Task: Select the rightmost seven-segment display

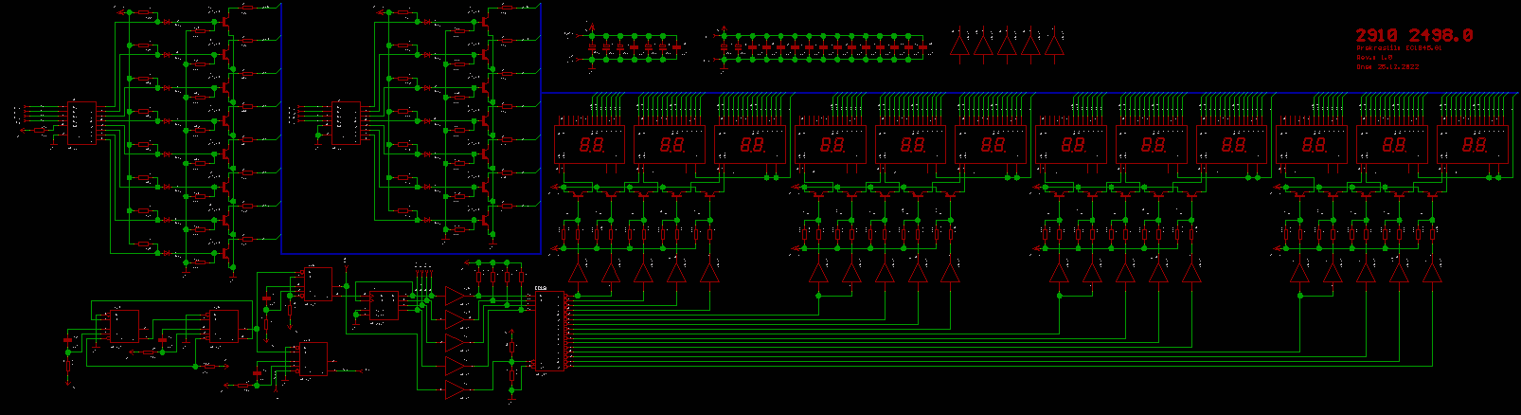Action: coord(1472,145)
